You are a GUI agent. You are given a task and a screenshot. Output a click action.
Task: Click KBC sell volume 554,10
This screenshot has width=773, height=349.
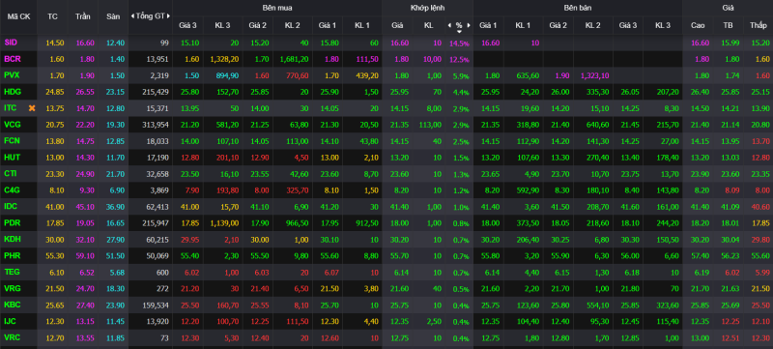point(598,305)
